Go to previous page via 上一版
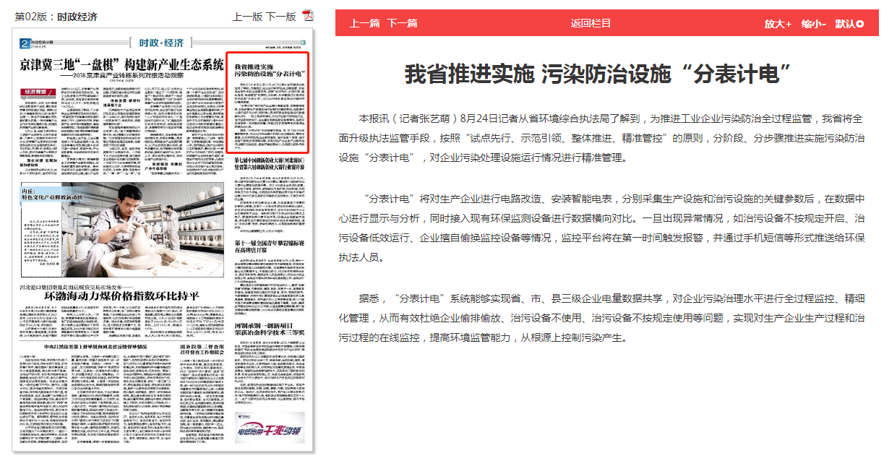The width and height of the screenshot is (884, 461). (247, 17)
